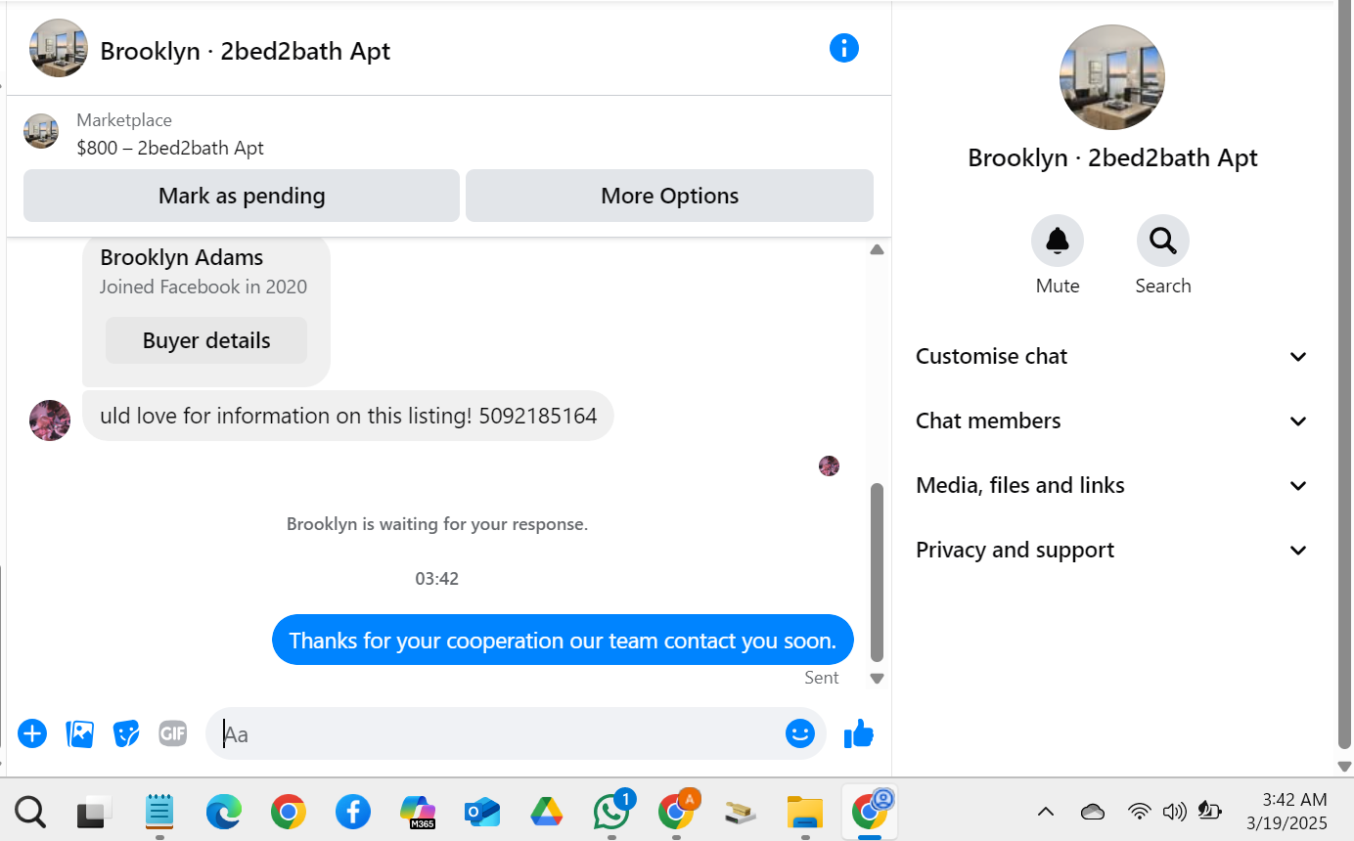This screenshot has width=1354, height=841.
Task: Attach a photo using the image icon
Action: pyautogui.click(x=79, y=733)
